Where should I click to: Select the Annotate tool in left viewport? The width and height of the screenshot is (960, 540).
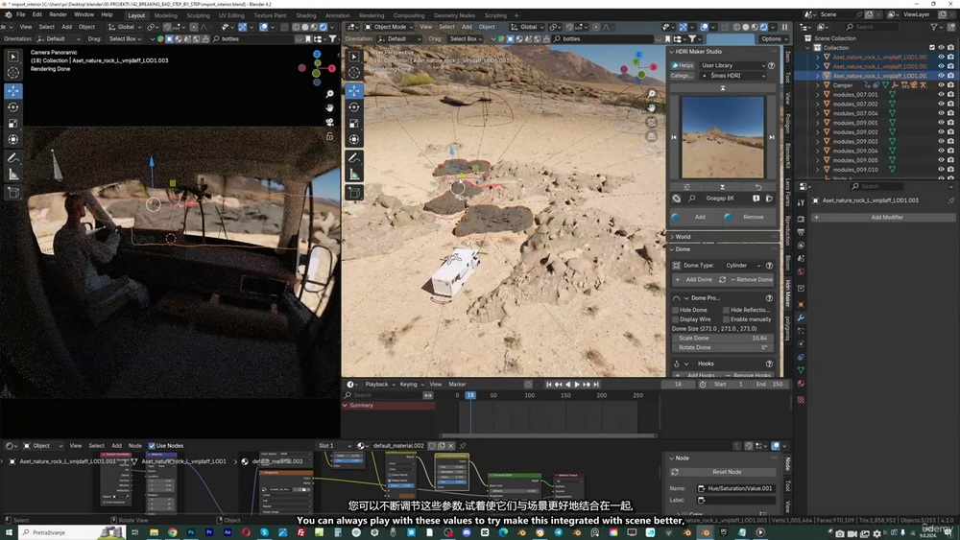(x=12, y=158)
